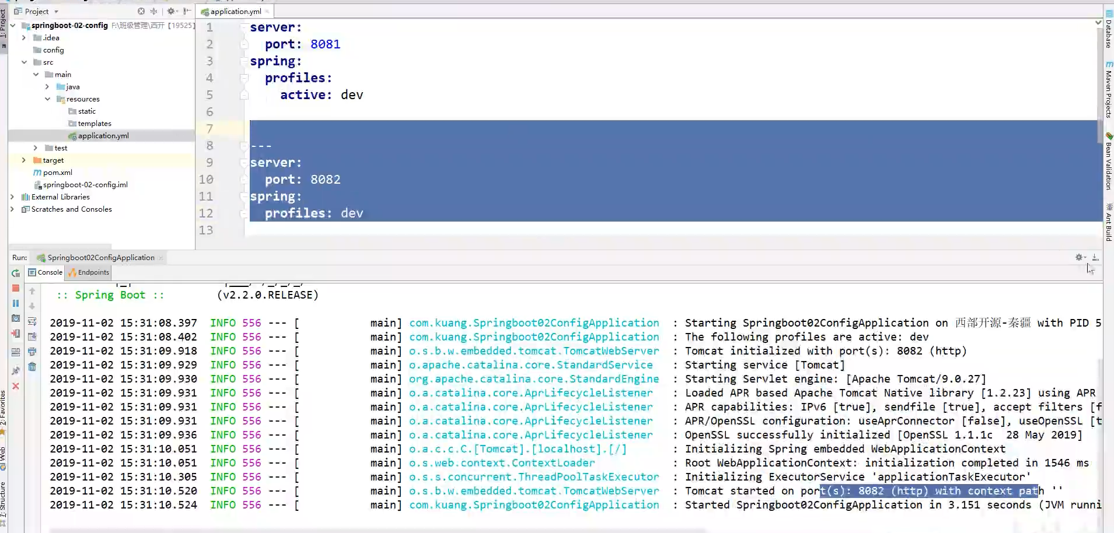The width and height of the screenshot is (1114, 533).
Task: Open the Database side tool window
Action: [1109, 29]
